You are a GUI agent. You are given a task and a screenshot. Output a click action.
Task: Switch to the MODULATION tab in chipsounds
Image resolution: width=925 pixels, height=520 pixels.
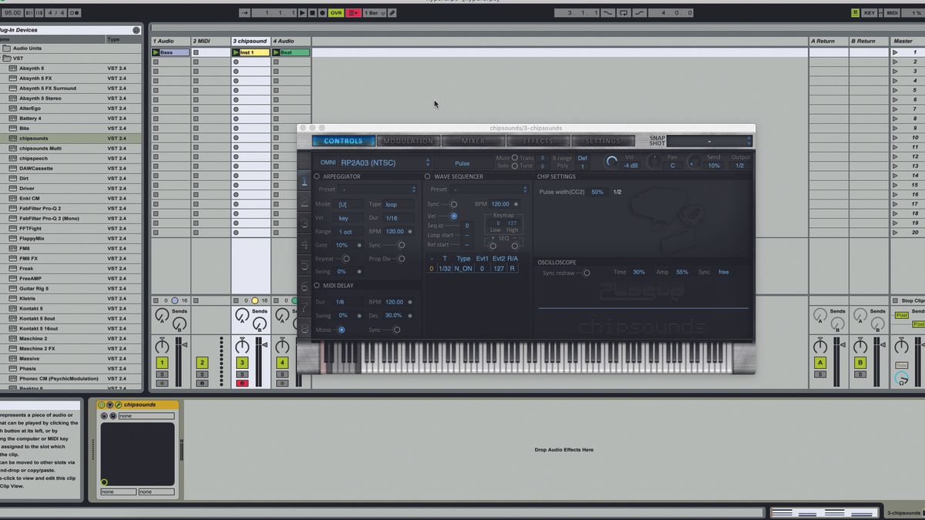tap(409, 141)
